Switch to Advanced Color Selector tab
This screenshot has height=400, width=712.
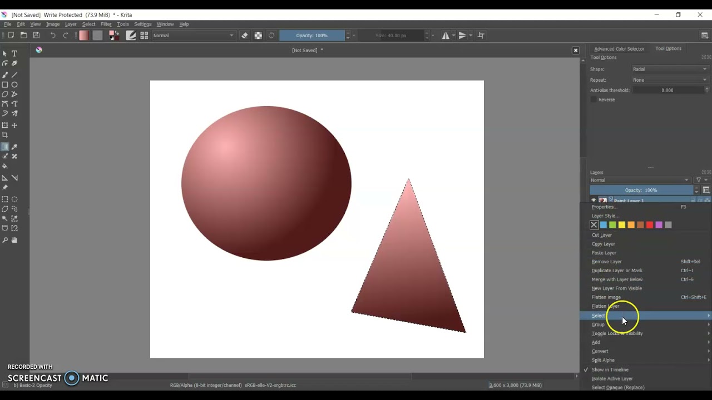pos(619,49)
